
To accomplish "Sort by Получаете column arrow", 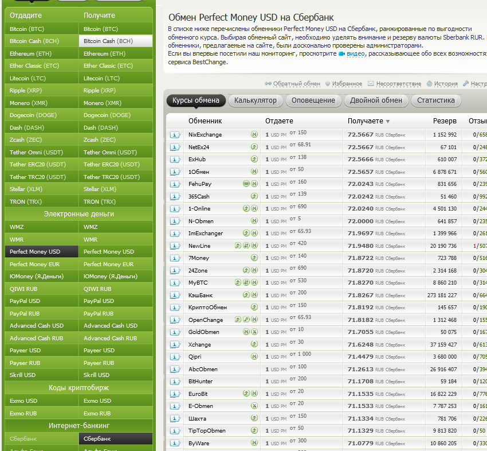I will 388,122.
